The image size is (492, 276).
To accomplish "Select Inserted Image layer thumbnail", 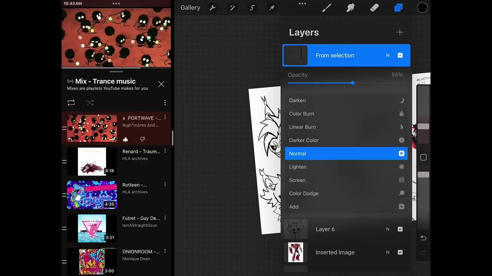I will pyautogui.click(x=296, y=252).
